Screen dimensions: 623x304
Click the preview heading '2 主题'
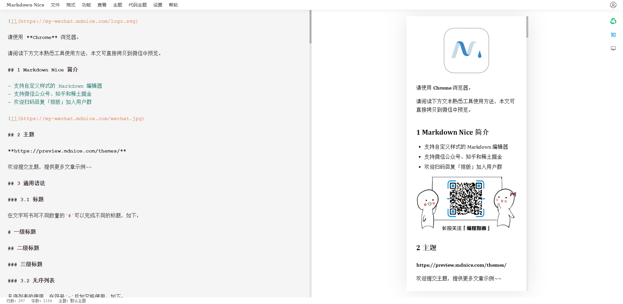[x=426, y=248]
